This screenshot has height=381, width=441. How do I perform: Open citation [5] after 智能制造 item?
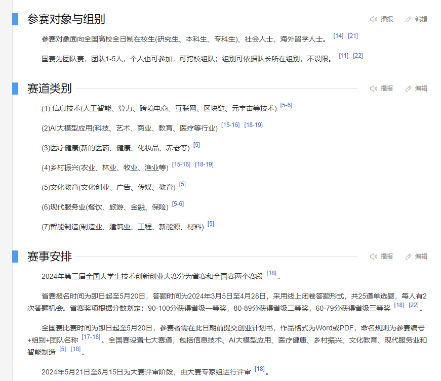click(x=211, y=224)
